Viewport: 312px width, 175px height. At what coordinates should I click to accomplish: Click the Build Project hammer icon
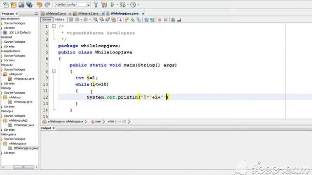point(96,4)
